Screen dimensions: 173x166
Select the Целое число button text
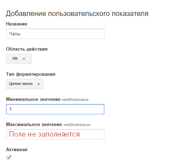(x=21, y=84)
